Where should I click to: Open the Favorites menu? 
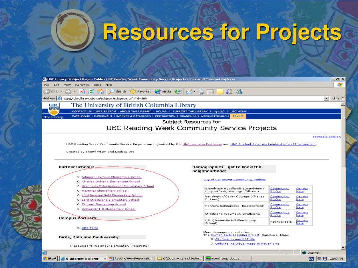pyautogui.click(x=82, y=85)
